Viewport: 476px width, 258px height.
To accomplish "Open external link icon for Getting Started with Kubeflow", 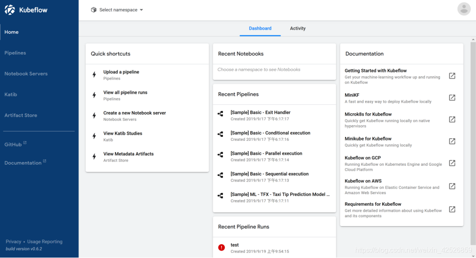I will (x=452, y=76).
